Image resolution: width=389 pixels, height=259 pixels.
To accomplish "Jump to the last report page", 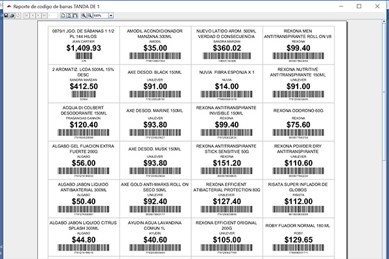I will coord(44,16).
